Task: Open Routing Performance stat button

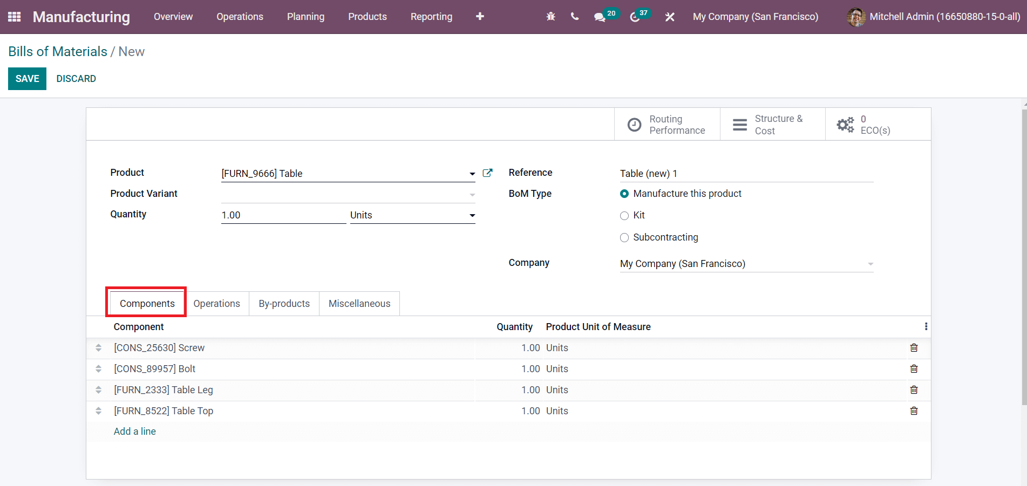Action: coord(667,125)
